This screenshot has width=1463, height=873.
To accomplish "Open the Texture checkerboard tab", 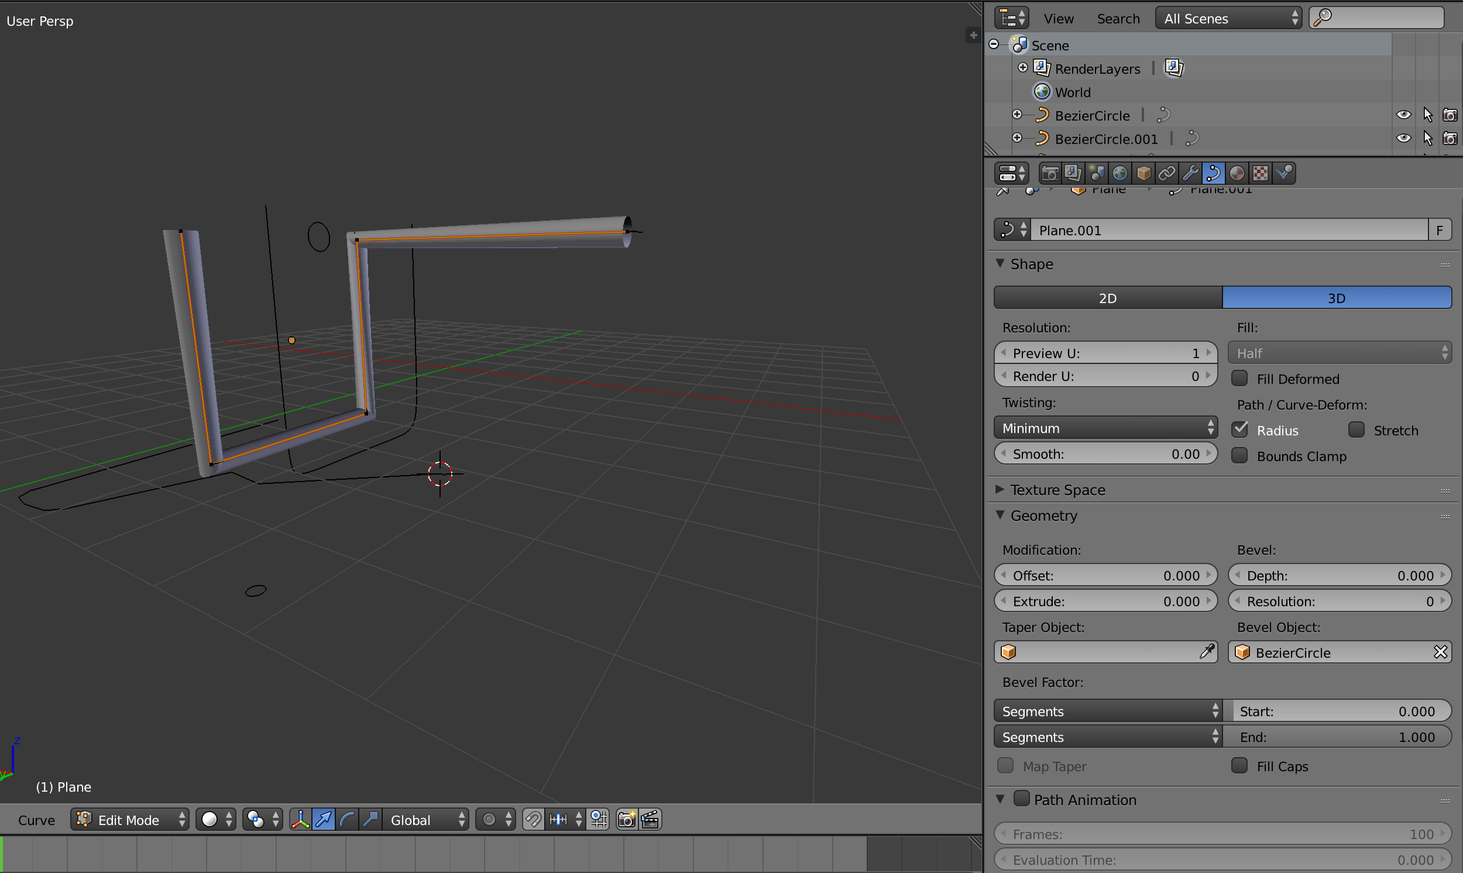I will coord(1260,174).
